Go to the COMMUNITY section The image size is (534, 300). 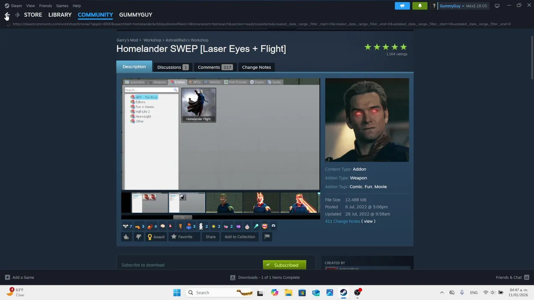(95, 15)
